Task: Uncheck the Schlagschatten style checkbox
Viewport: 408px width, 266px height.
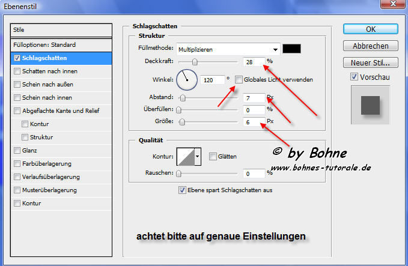Action: [x=17, y=58]
